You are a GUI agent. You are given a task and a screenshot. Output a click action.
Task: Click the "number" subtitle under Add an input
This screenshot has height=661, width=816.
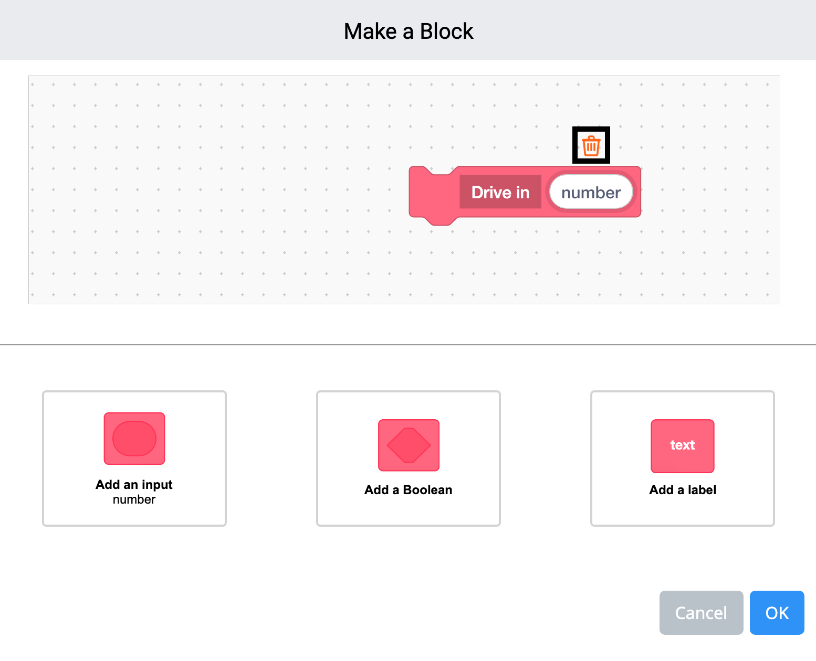(x=134, y=499)
